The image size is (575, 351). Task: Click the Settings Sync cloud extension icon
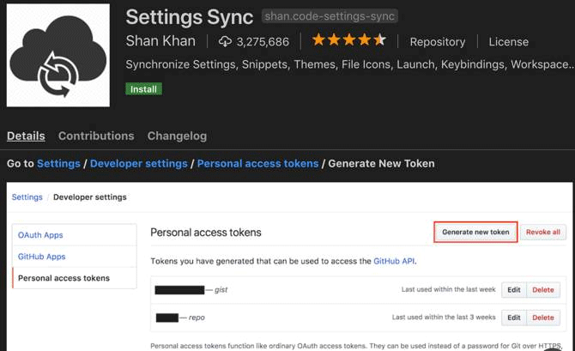[58, 56]
